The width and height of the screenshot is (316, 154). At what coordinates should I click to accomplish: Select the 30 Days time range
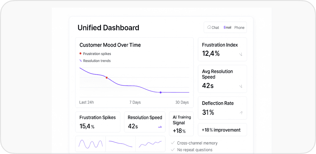click(182, 102)
